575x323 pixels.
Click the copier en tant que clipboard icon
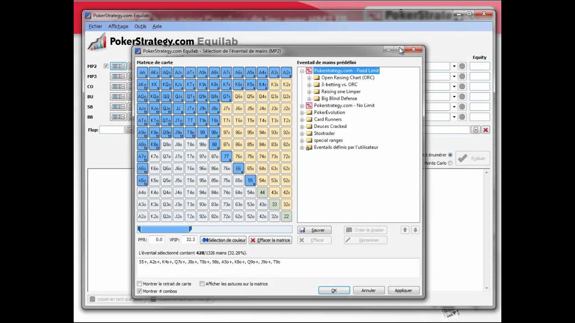click(93, 299)
